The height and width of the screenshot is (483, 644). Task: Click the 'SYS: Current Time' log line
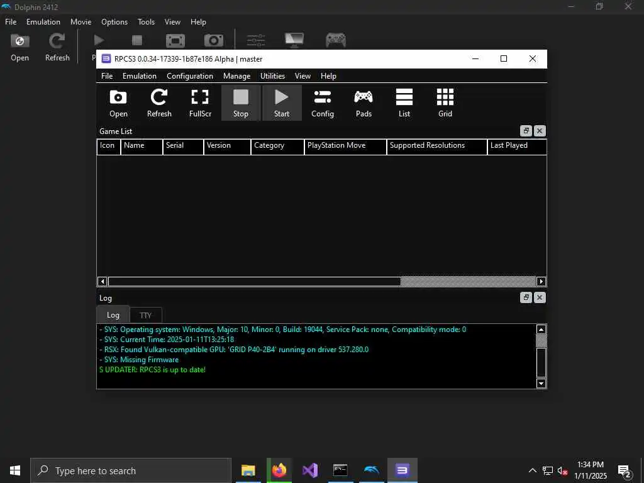click(167, 339)
